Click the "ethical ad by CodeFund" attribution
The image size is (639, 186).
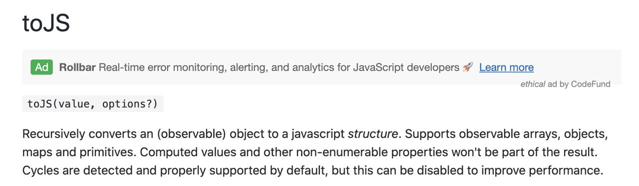click(x=565, y=84)
